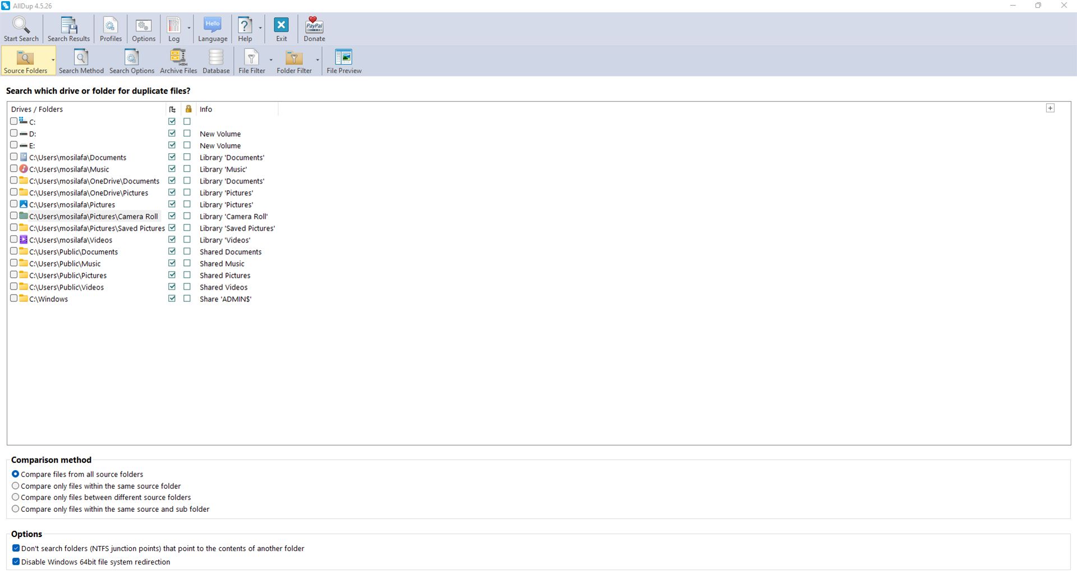Select the C:\Users\mosilafa\OneDrive\Pictures row

[x=89, y=192]
